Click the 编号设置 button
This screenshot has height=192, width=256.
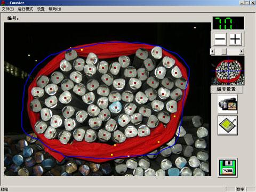[x=227, y=89]
